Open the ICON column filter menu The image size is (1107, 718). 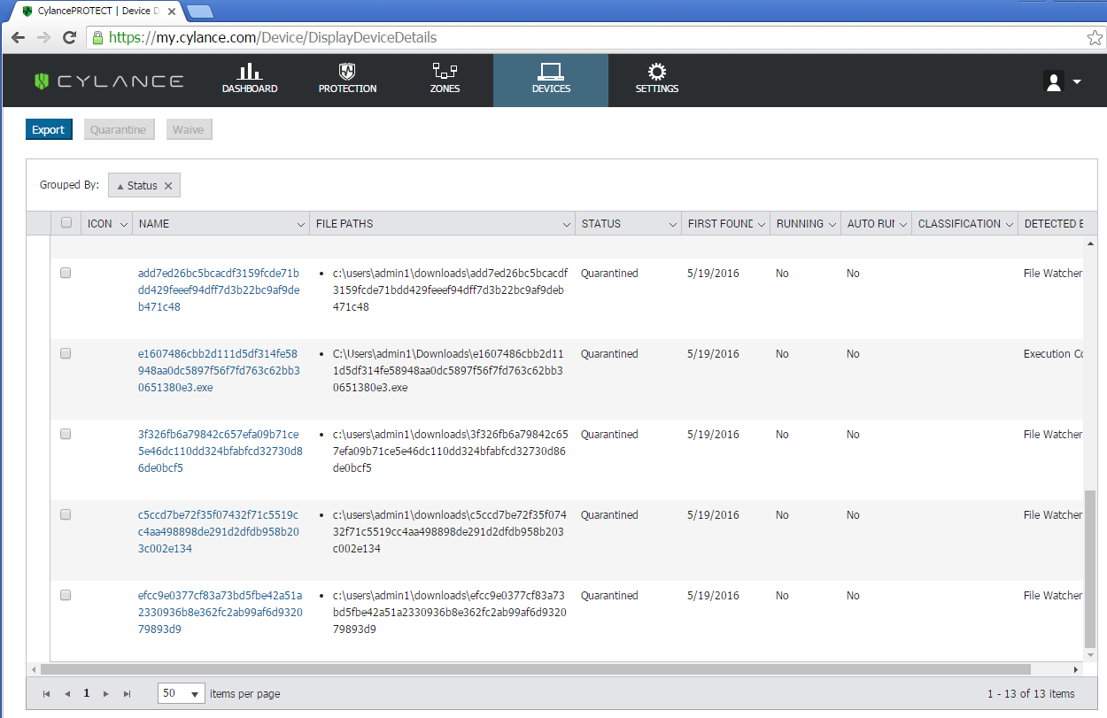tap(123, 225)
